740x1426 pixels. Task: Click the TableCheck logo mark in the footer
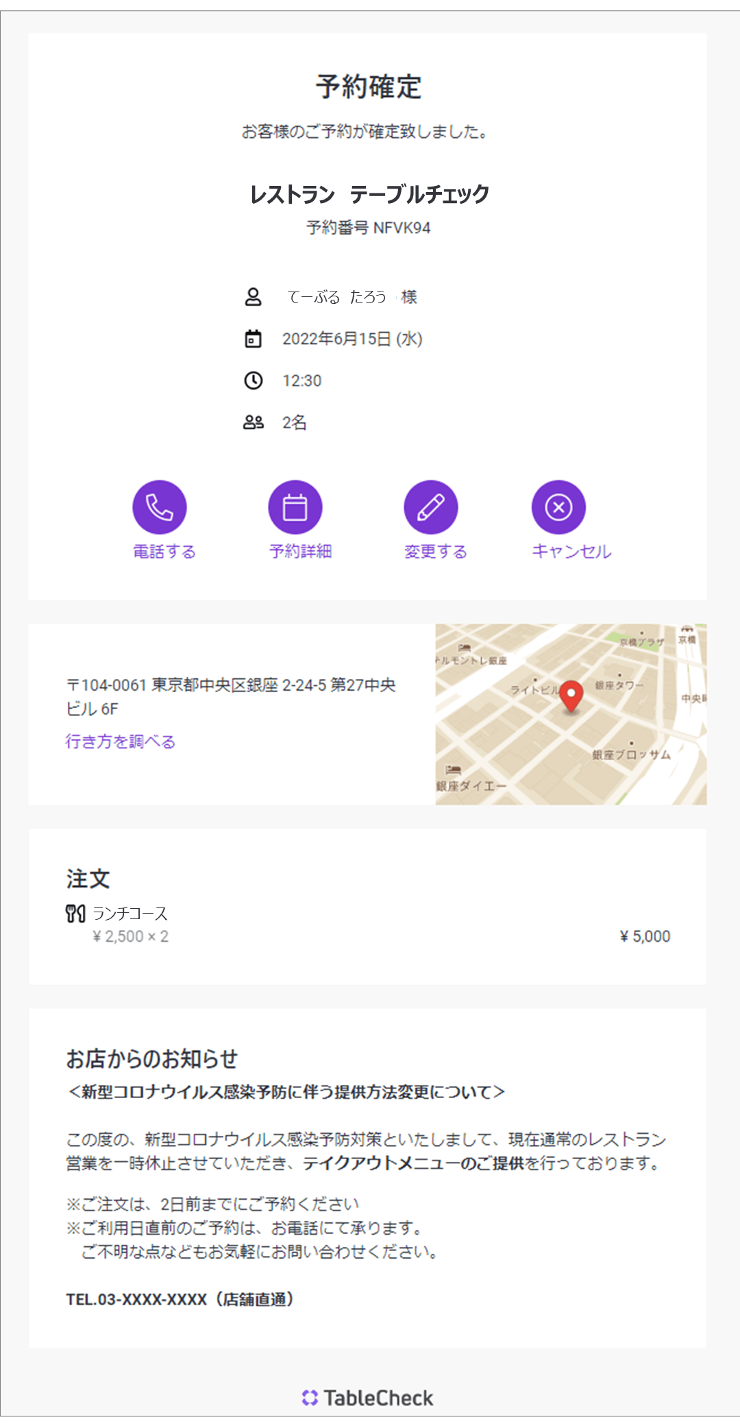coord(310,1397)
